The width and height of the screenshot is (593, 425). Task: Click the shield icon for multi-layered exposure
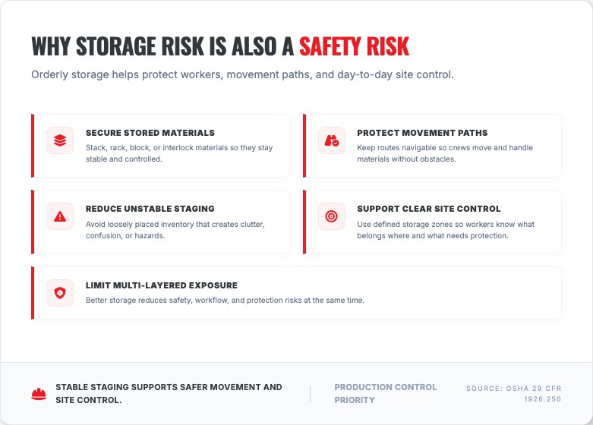pyautogui.click(x=60, y=293)
